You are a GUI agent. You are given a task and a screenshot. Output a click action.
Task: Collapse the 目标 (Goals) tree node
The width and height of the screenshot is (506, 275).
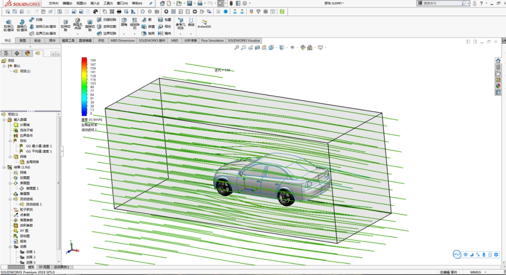click(x=10, y=141)
